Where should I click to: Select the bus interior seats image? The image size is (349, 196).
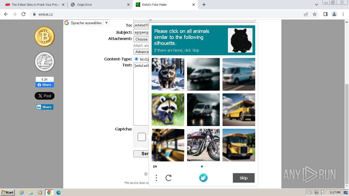pyautogui.click(x=168, y=145)
